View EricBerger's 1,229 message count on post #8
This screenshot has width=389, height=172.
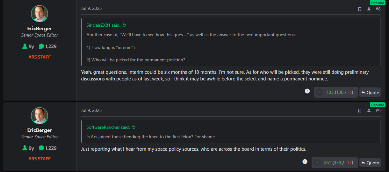[x=48, y=46]
